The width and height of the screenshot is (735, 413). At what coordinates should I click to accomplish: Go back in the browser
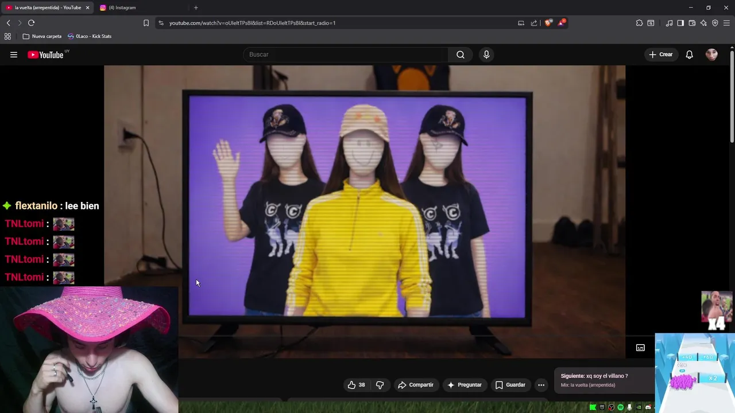click(x=9, y=23)
